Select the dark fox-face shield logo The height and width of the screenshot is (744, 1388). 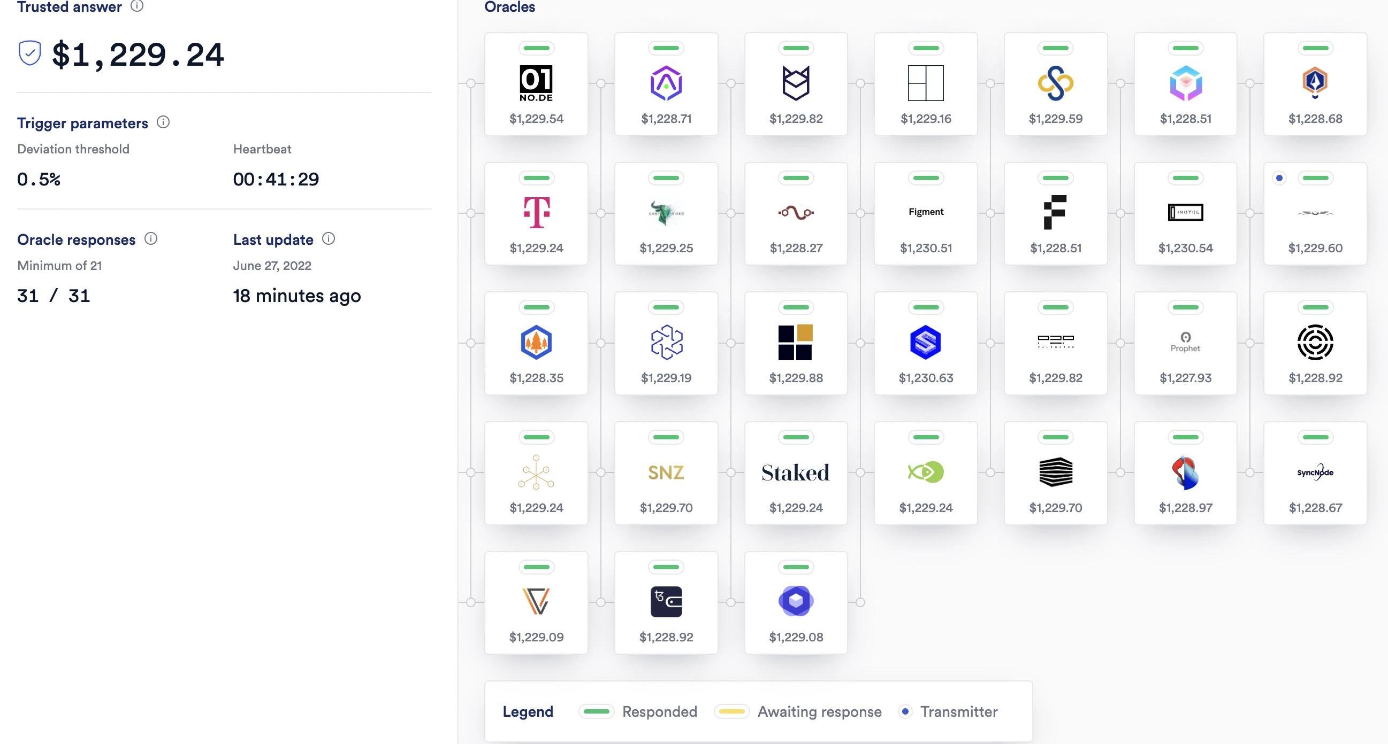click(795, 83)
